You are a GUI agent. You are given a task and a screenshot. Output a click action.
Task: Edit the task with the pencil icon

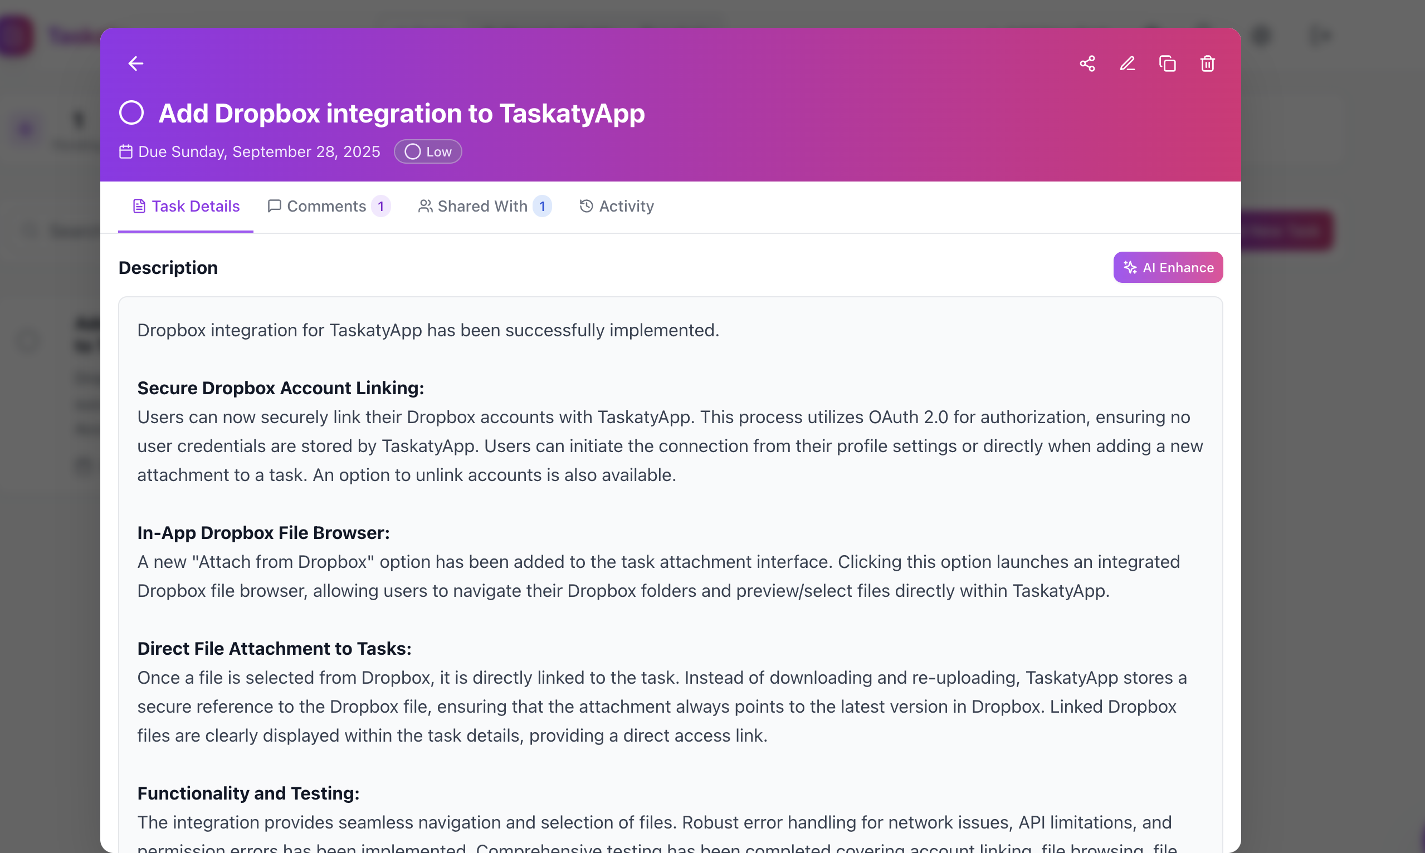point(1127,63)
